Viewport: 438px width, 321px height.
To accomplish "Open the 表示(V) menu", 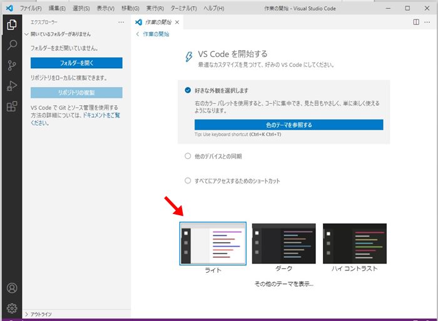I will pos(105,8).
